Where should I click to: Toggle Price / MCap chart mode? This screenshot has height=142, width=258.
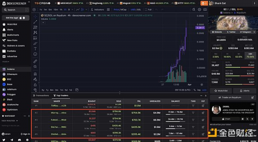[120, 10]
